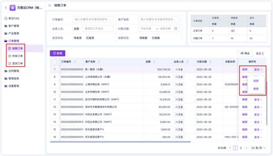Click the vertical scrollbar beside the orders table
The width and height of the screenshot is (273, 156).
tap(267, 103)
